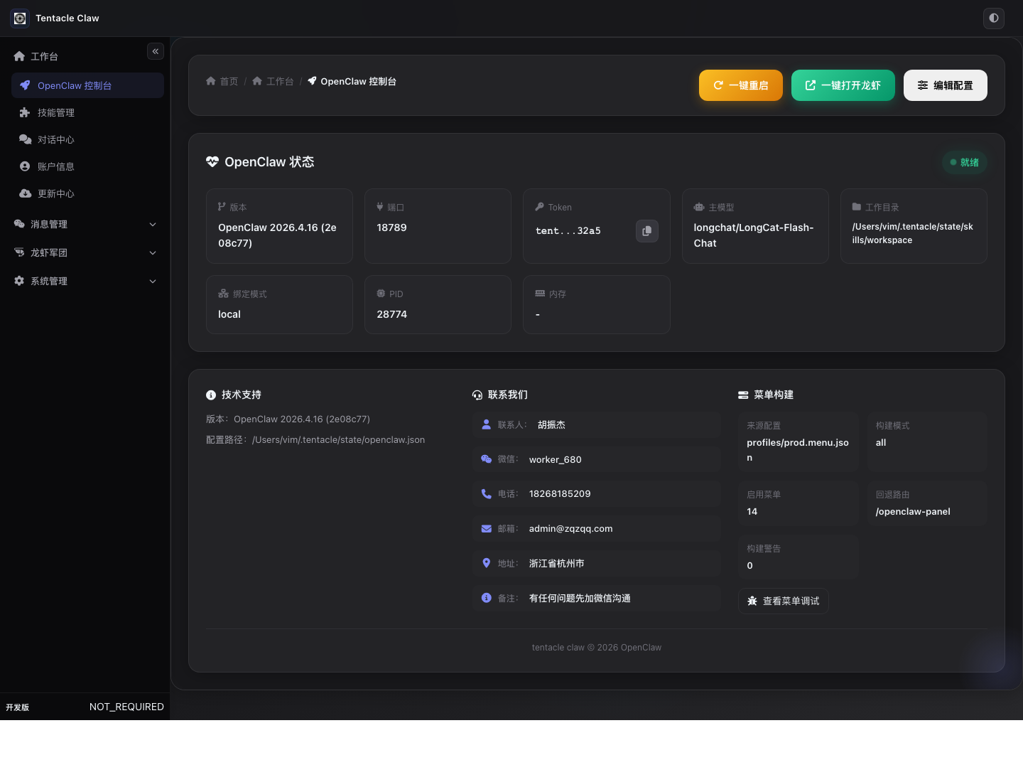Click the heartbeat icon by OpenClaw 状态

click(212, 161)
